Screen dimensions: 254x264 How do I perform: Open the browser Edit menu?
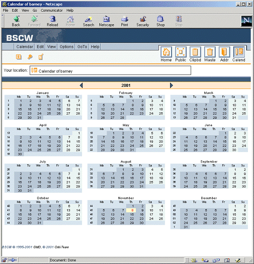click(15, 10)
